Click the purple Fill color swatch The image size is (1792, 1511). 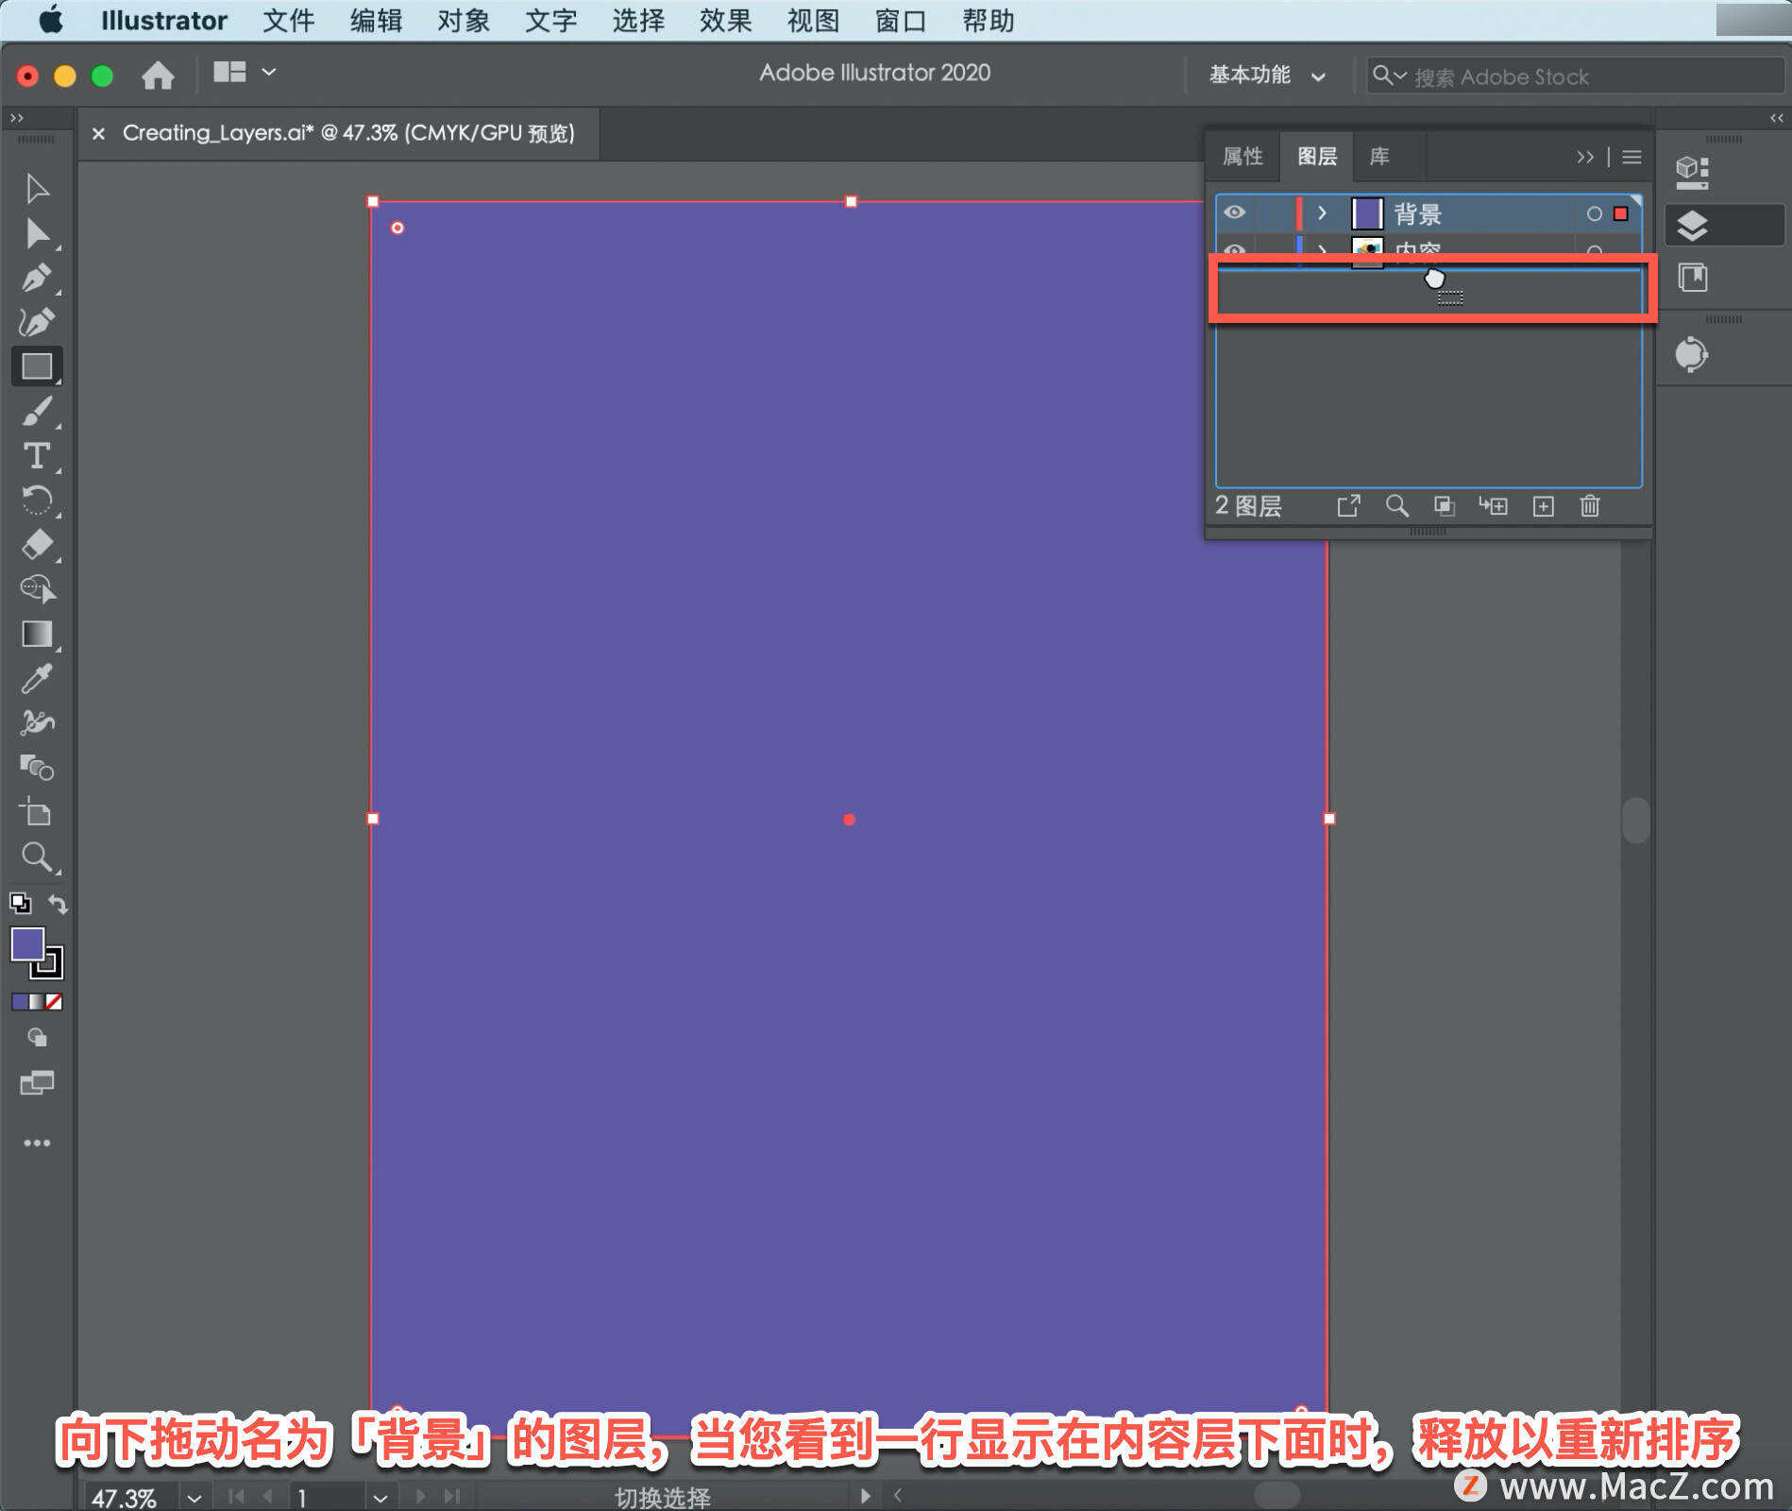pos(27,943)
